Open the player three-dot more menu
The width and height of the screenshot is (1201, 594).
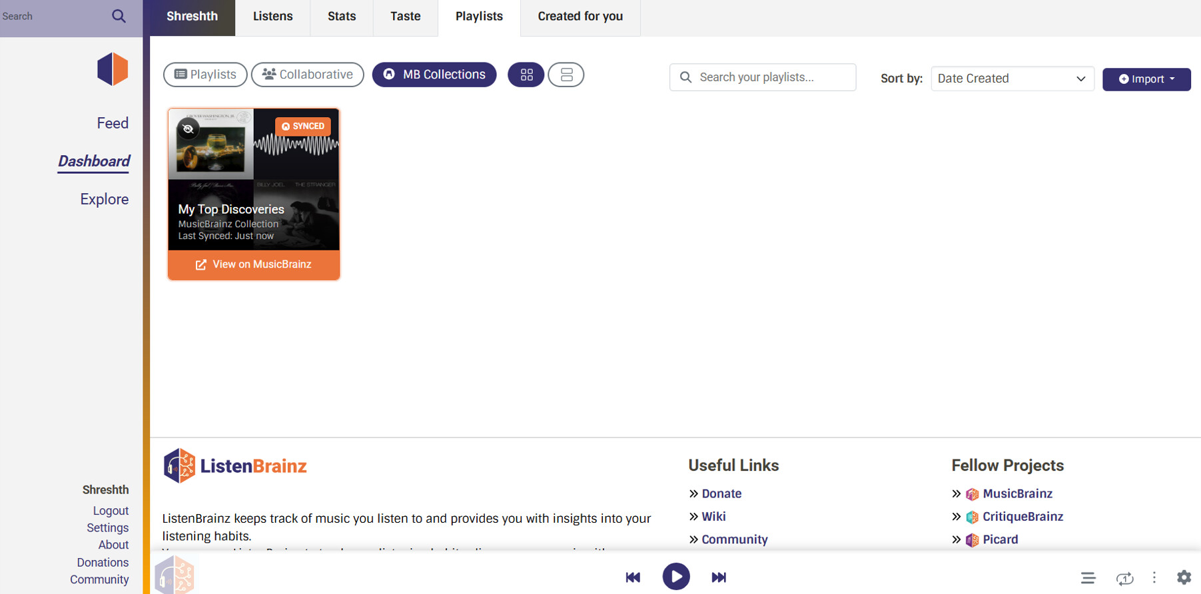coord(1154,577)
